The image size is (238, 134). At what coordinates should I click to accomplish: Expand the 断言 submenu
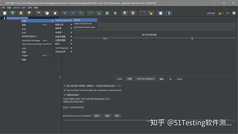pos(64,44)
